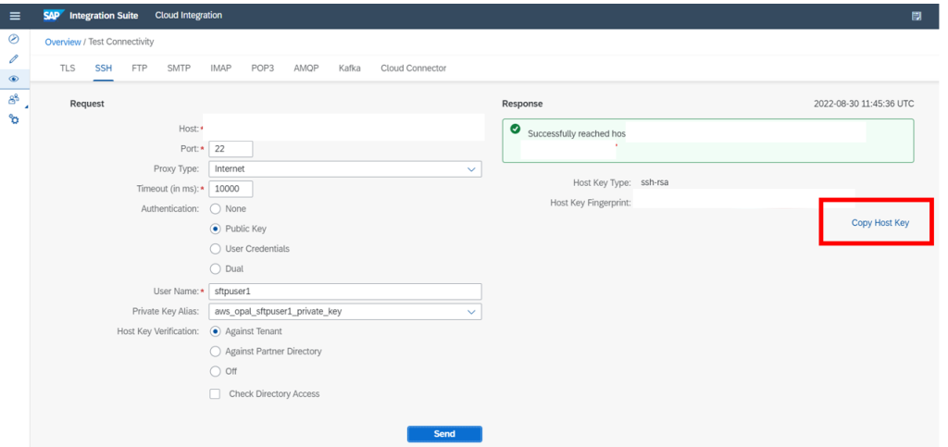This screenshot has width=948, height=447.
Task: Select the None authentication option
Action: tap(215, 209)
